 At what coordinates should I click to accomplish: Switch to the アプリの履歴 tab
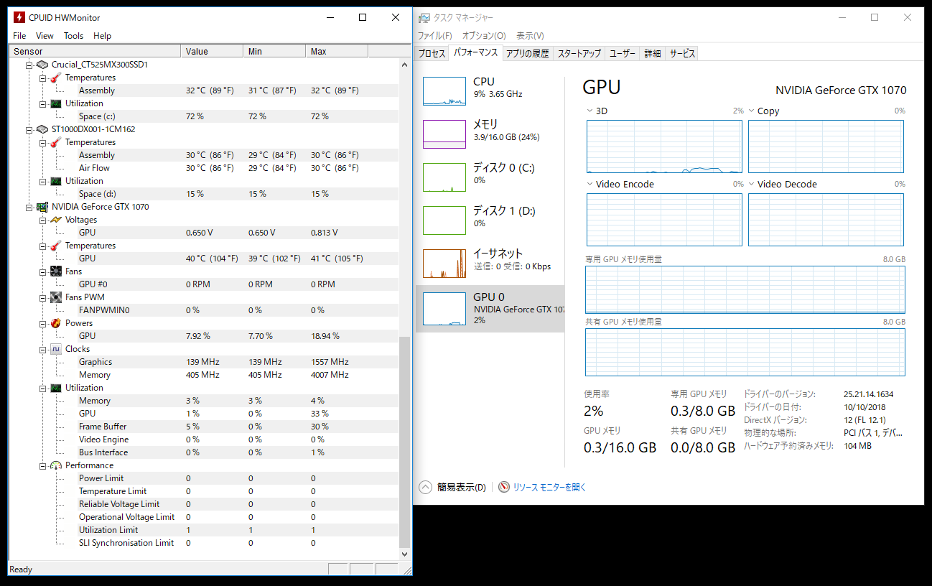tap(527, 54)
